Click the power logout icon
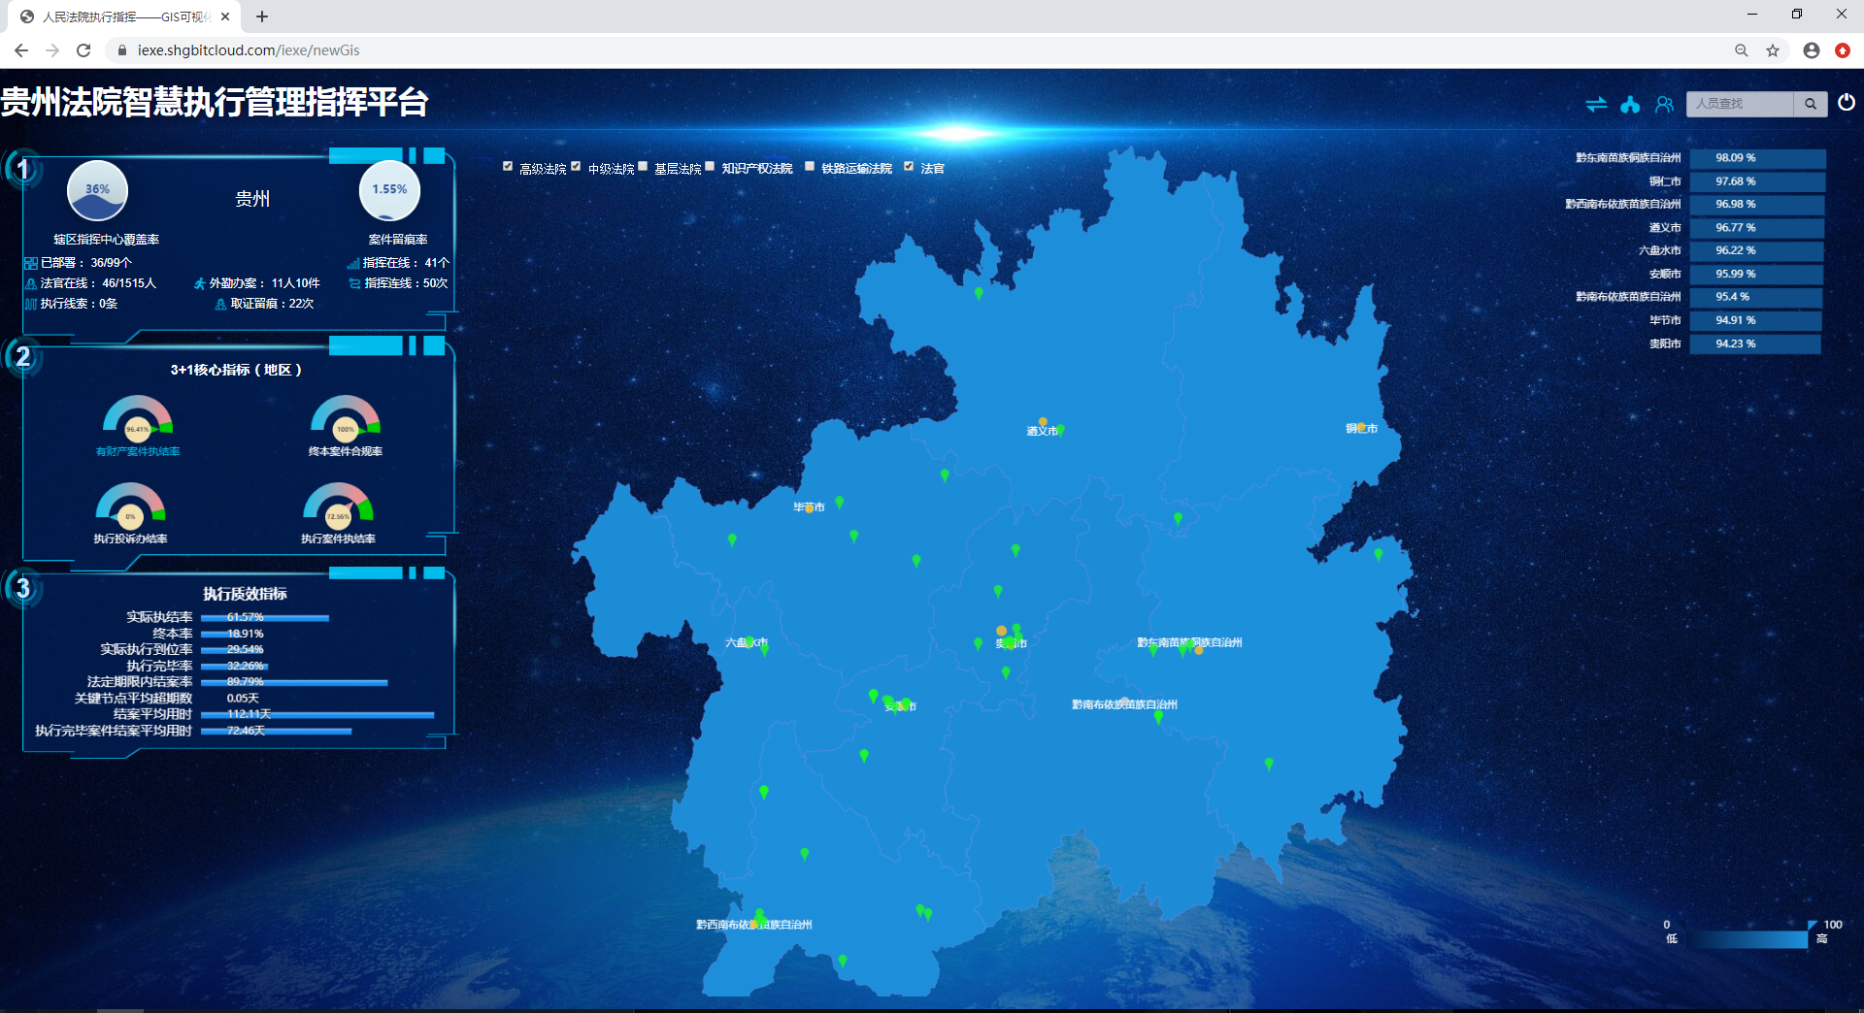The width and height of the screenshot is (1864, 1013). click(x=1847, y=102)
